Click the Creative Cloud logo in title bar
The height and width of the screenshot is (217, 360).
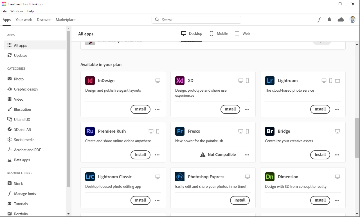(x=4, y=4)
